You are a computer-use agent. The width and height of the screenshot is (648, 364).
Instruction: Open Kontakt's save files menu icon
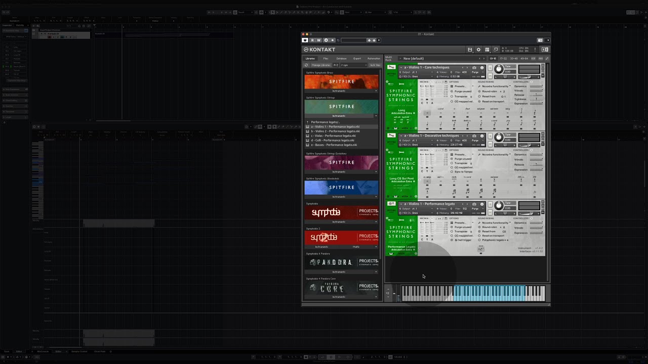pos(470,50)
